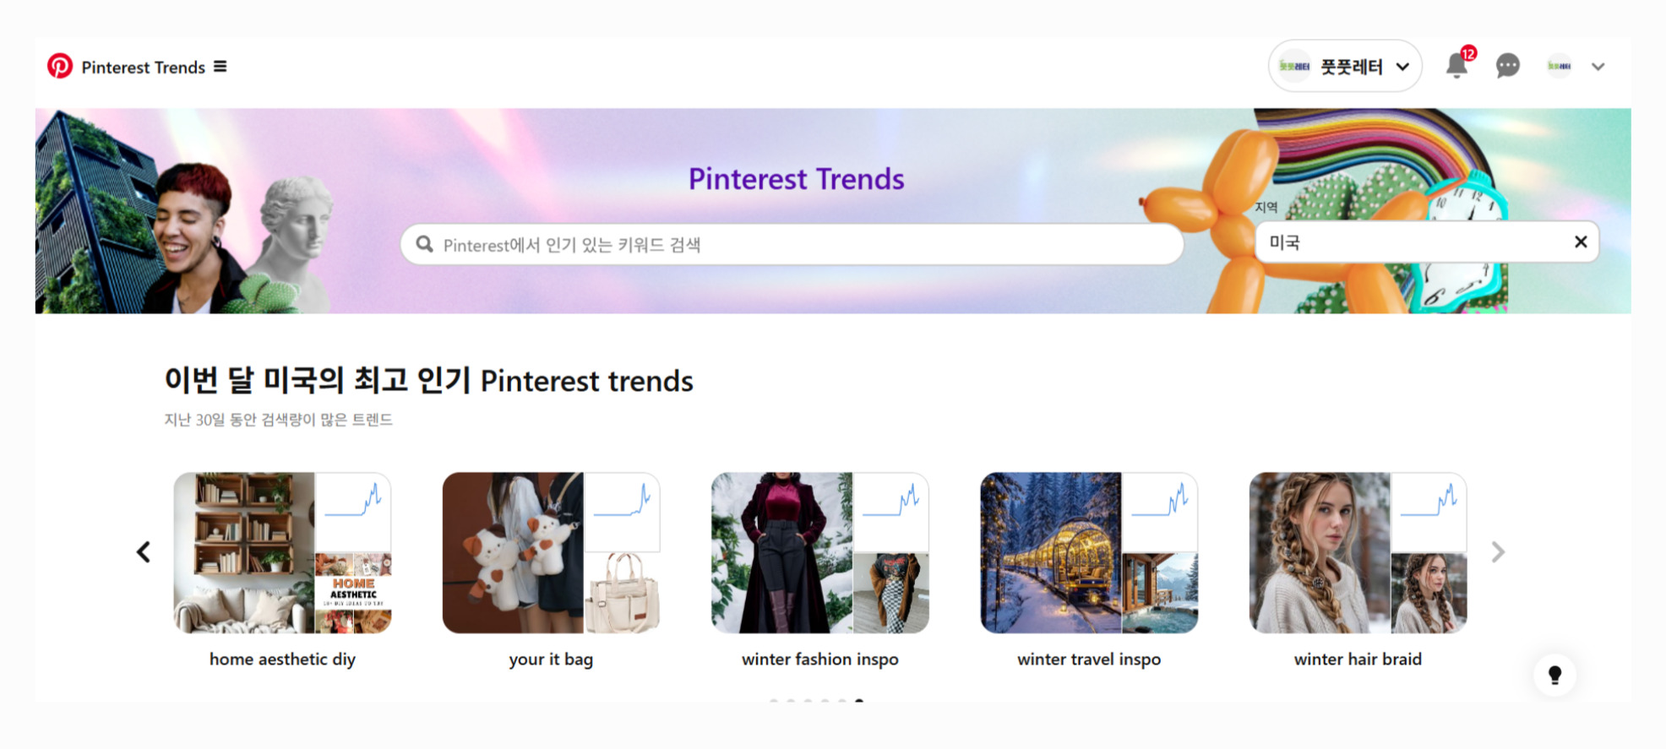1666x749 pixels.
Task: Click the home aesthetic diy label
Action: 282,659
